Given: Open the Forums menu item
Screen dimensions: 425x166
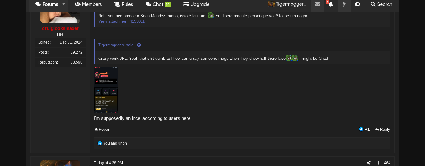Looking at the screenshot, I should [47, 4].
